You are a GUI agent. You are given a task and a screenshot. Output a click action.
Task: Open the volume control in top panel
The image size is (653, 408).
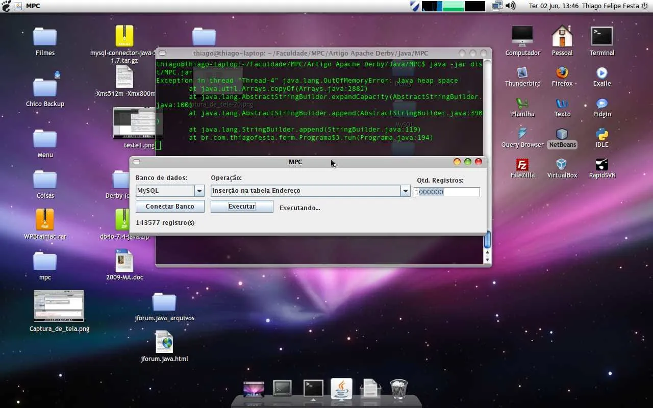(x=510, y=6)
